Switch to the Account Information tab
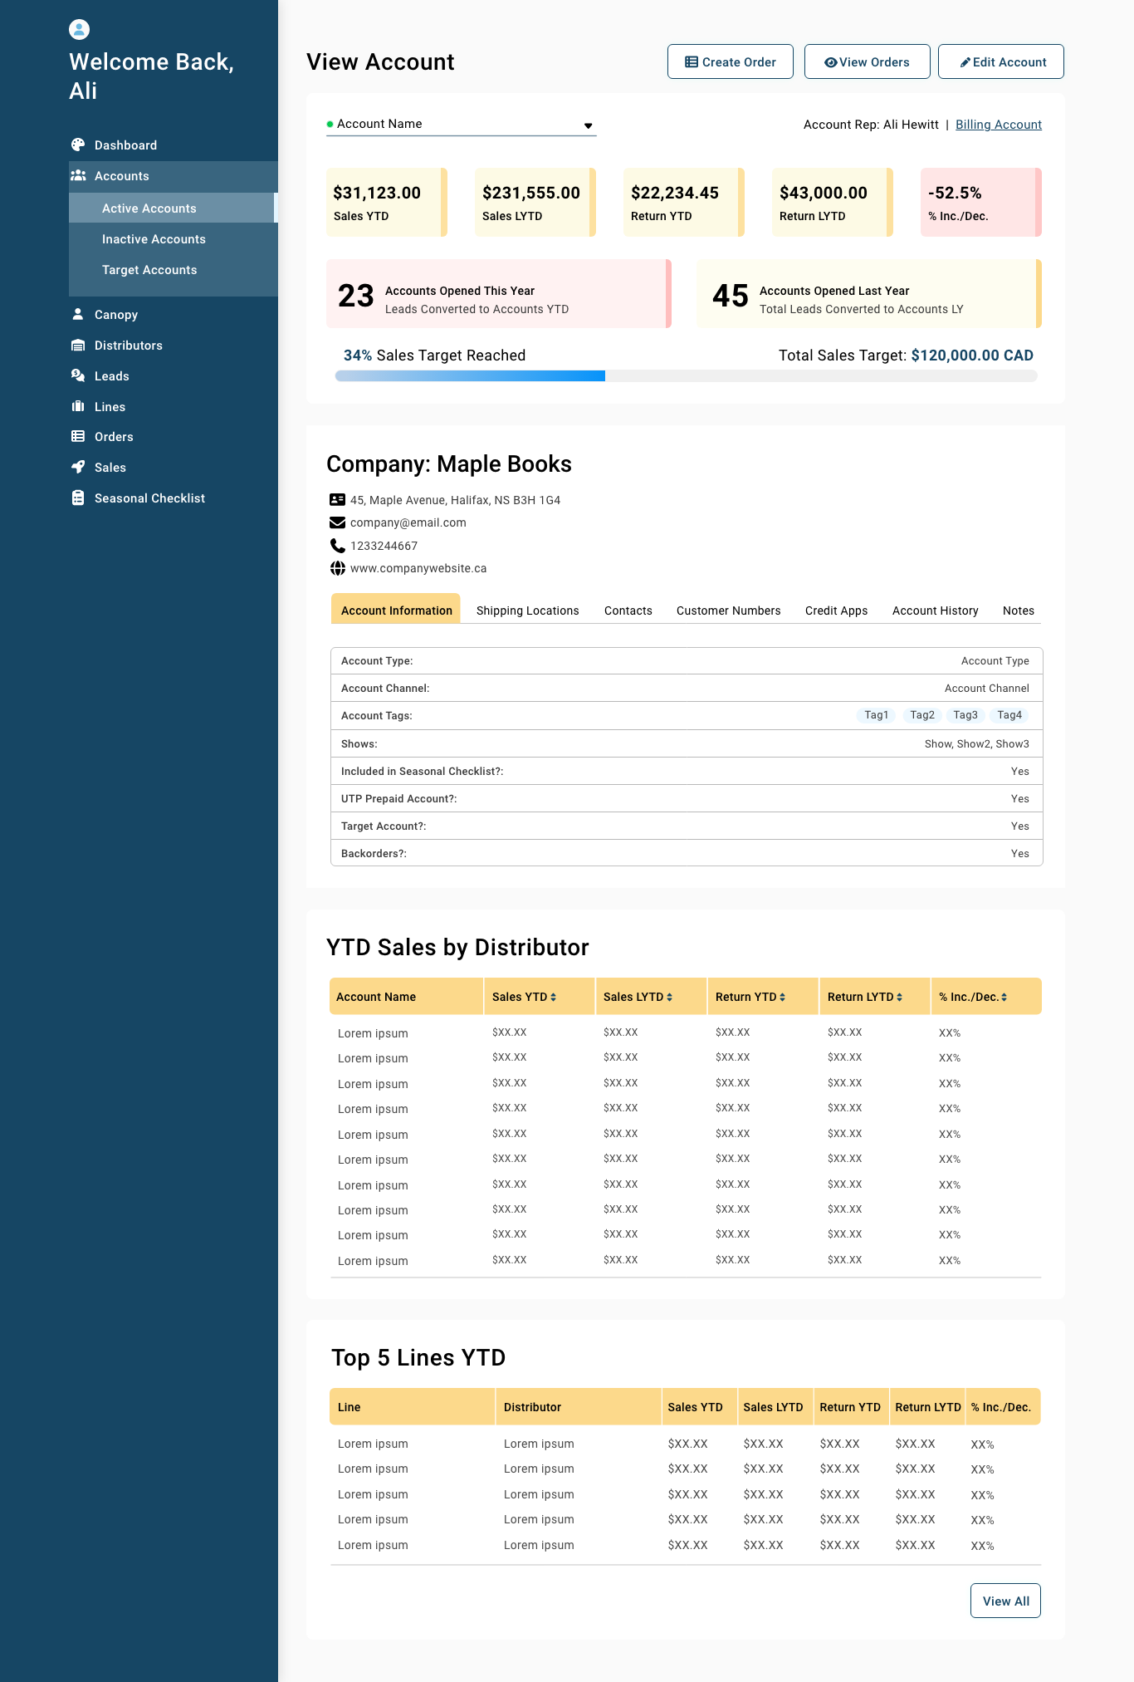This screenshot has height=1682, width=1134. pos(396,610)
